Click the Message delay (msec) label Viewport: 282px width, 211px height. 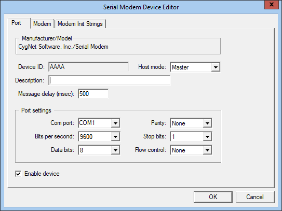click(46, 94)
